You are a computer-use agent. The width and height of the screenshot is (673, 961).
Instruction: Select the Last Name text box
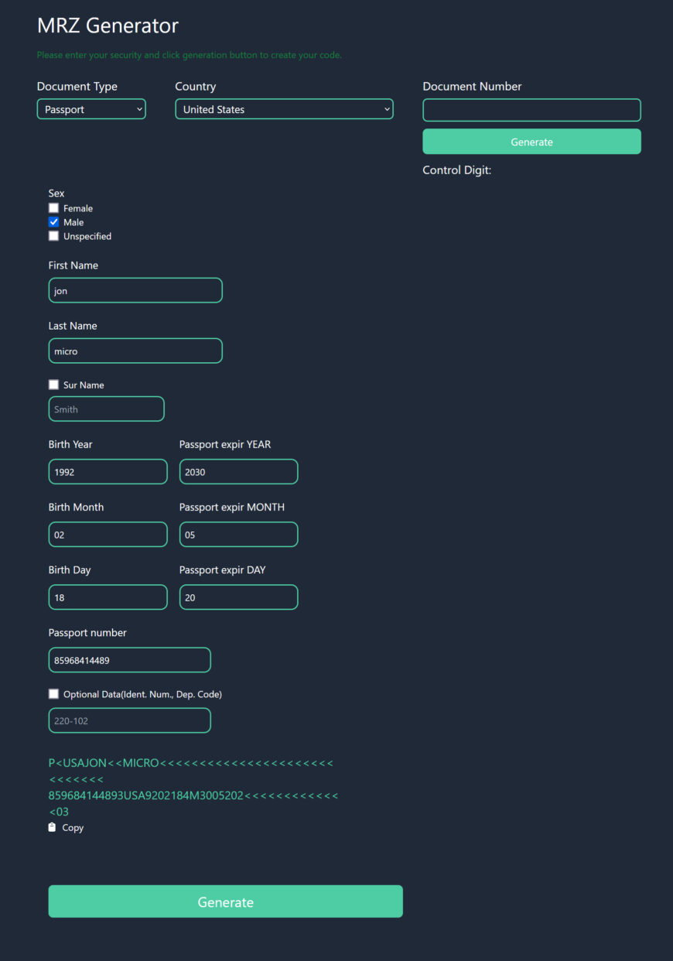tap(135, 351)
